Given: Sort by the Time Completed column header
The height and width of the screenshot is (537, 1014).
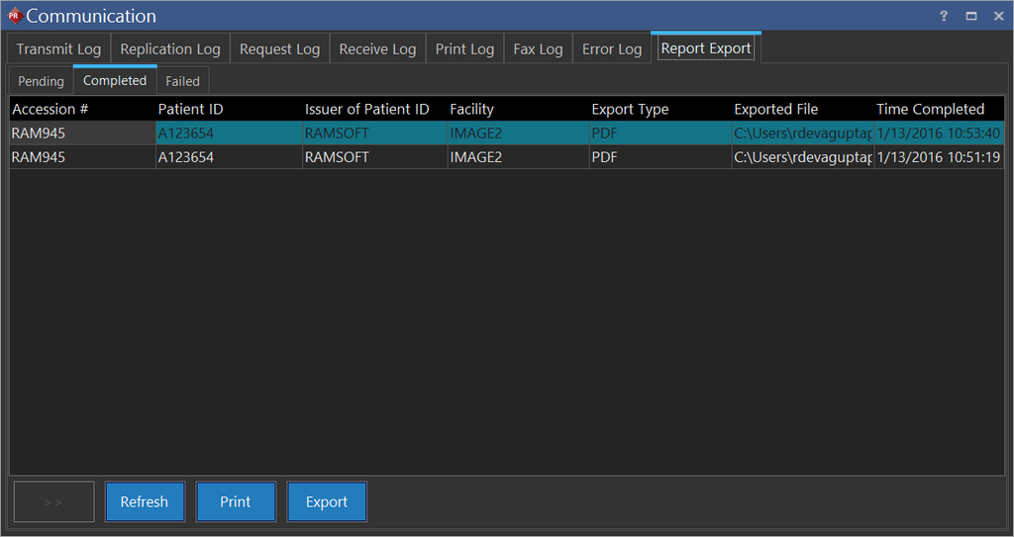Looking at the screenshot, I should pyautogui.click(x=930, y=109).
